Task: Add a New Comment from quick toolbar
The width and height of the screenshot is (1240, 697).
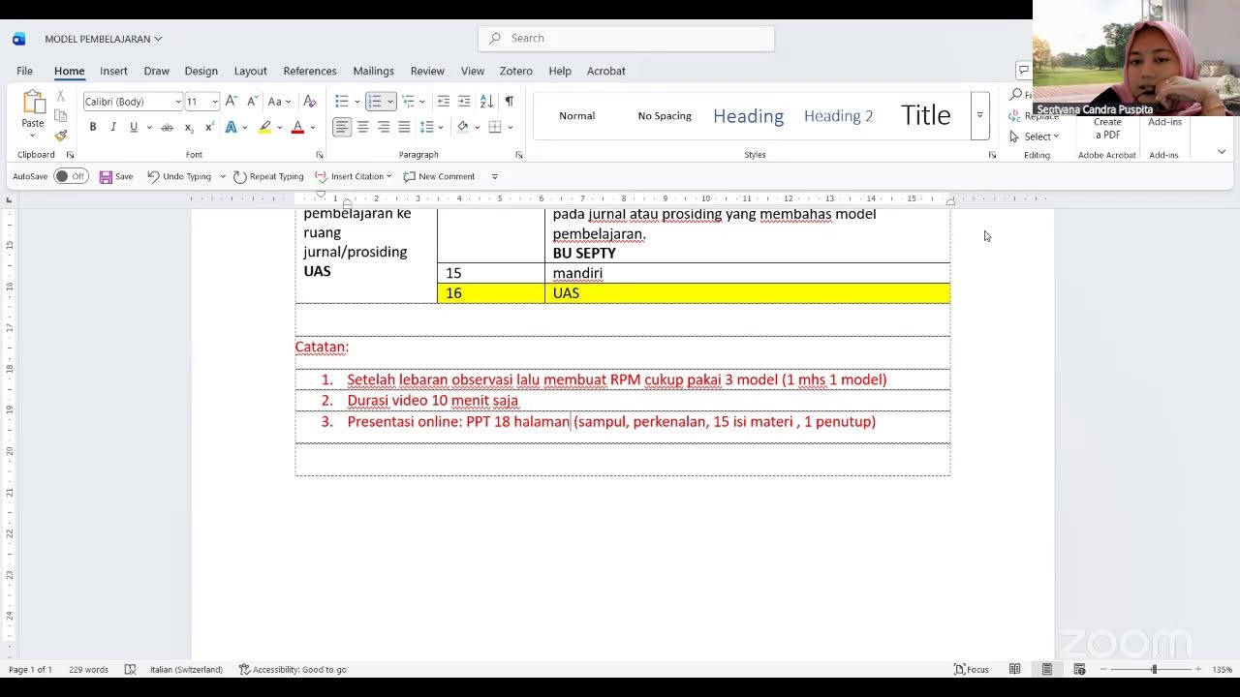Action: pos(439,176)
